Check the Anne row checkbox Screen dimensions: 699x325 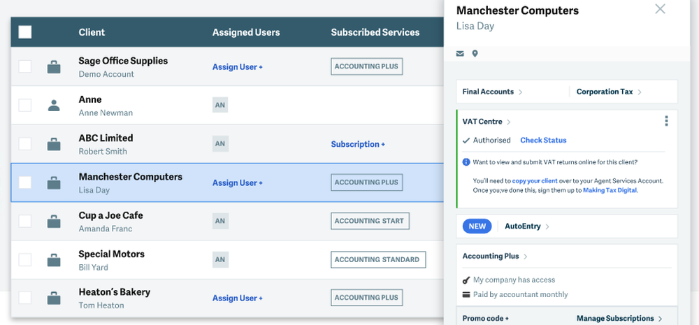(25, 106)
